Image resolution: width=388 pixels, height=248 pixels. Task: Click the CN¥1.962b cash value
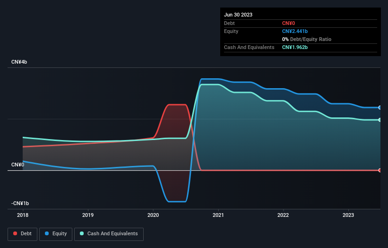pos(295,47)
